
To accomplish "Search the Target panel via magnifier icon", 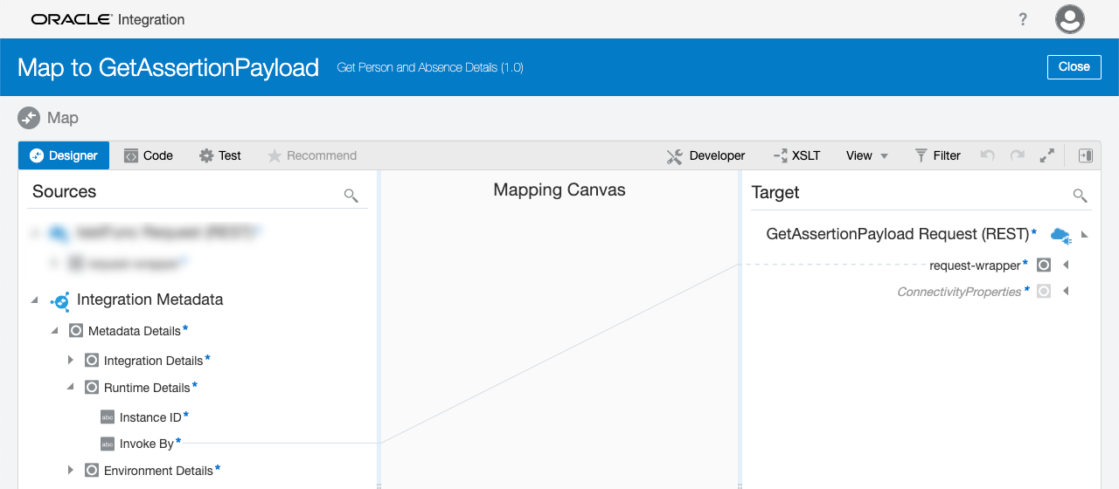I will [x=1080, y=196].
